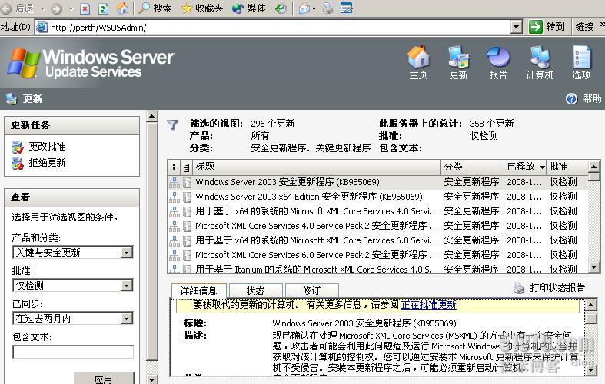Click update list scrollbar up arrow
The image size is (605, 384).
[x=593, y=167]
